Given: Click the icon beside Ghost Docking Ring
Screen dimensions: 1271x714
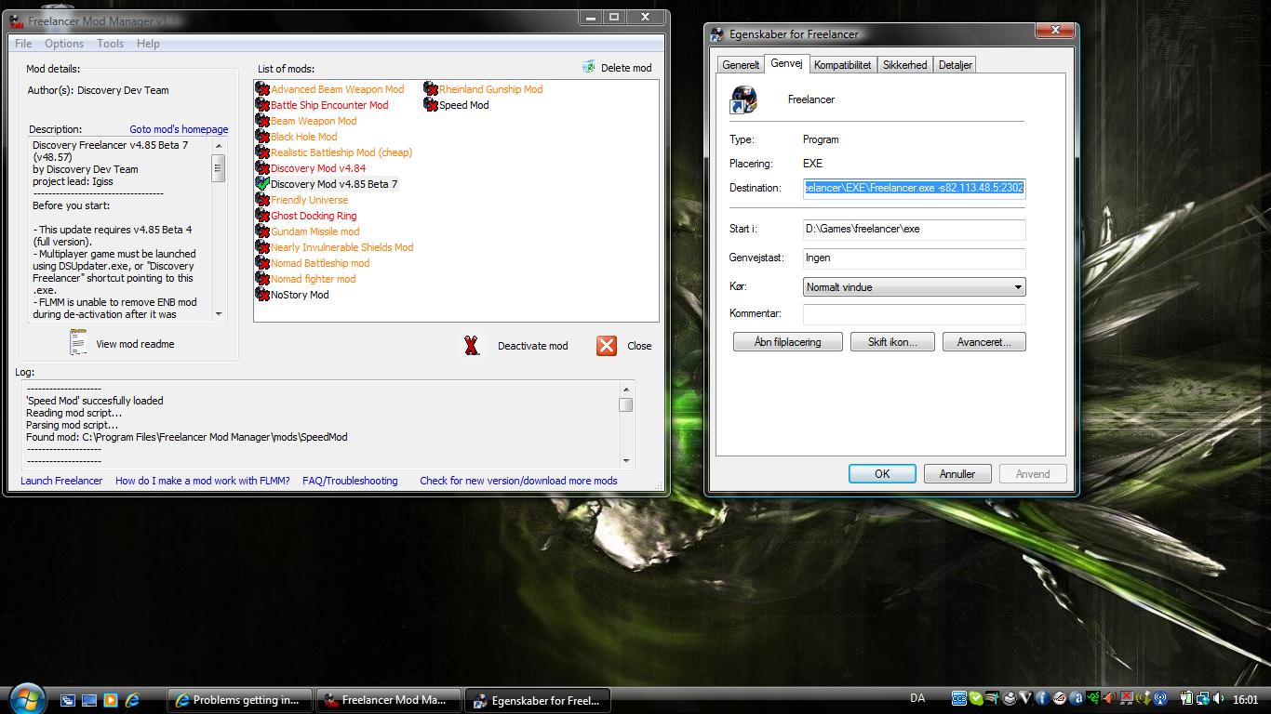Looking at the screenshot, I should [262, 216].
